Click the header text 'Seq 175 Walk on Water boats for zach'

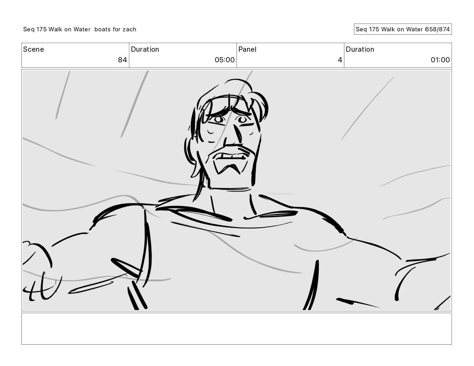click(80, 29)
